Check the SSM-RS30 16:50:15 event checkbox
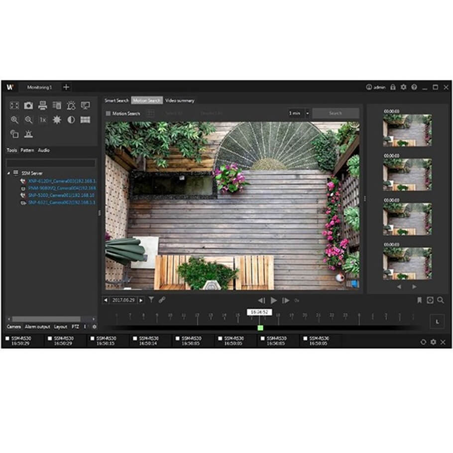The image size is (453, 453). [x=92, y=339]
